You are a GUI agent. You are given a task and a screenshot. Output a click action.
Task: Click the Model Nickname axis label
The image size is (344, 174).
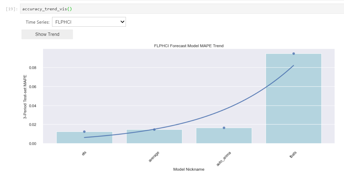[x=189, y=169]
